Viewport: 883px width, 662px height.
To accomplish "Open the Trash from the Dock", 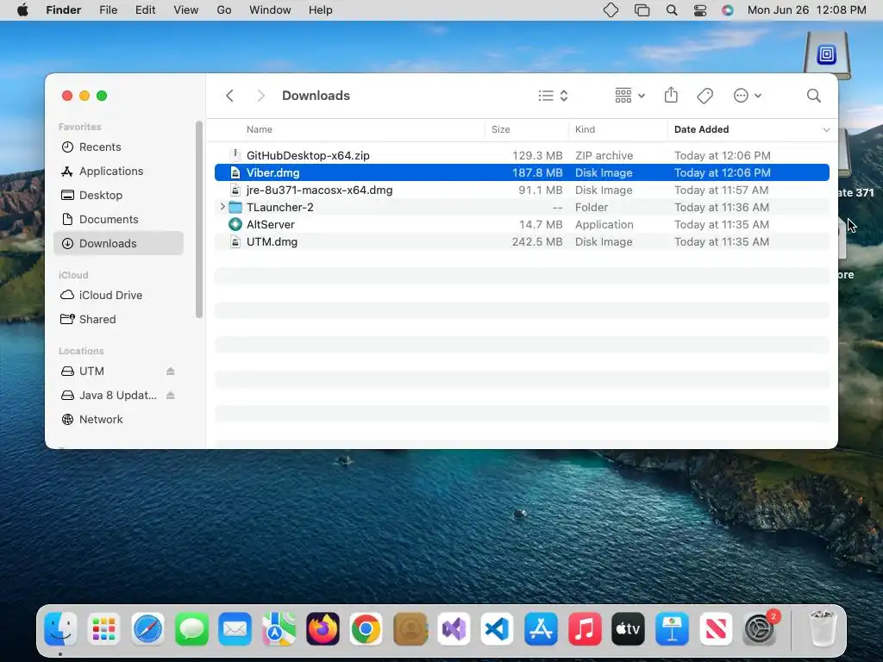I will coord(822,628).
